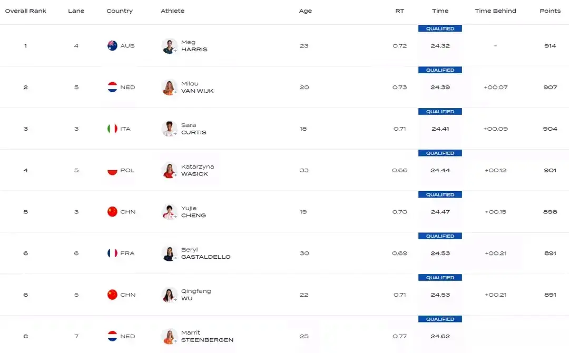Click the Points column header
This screenshot has width=569, height=353.
550,11
